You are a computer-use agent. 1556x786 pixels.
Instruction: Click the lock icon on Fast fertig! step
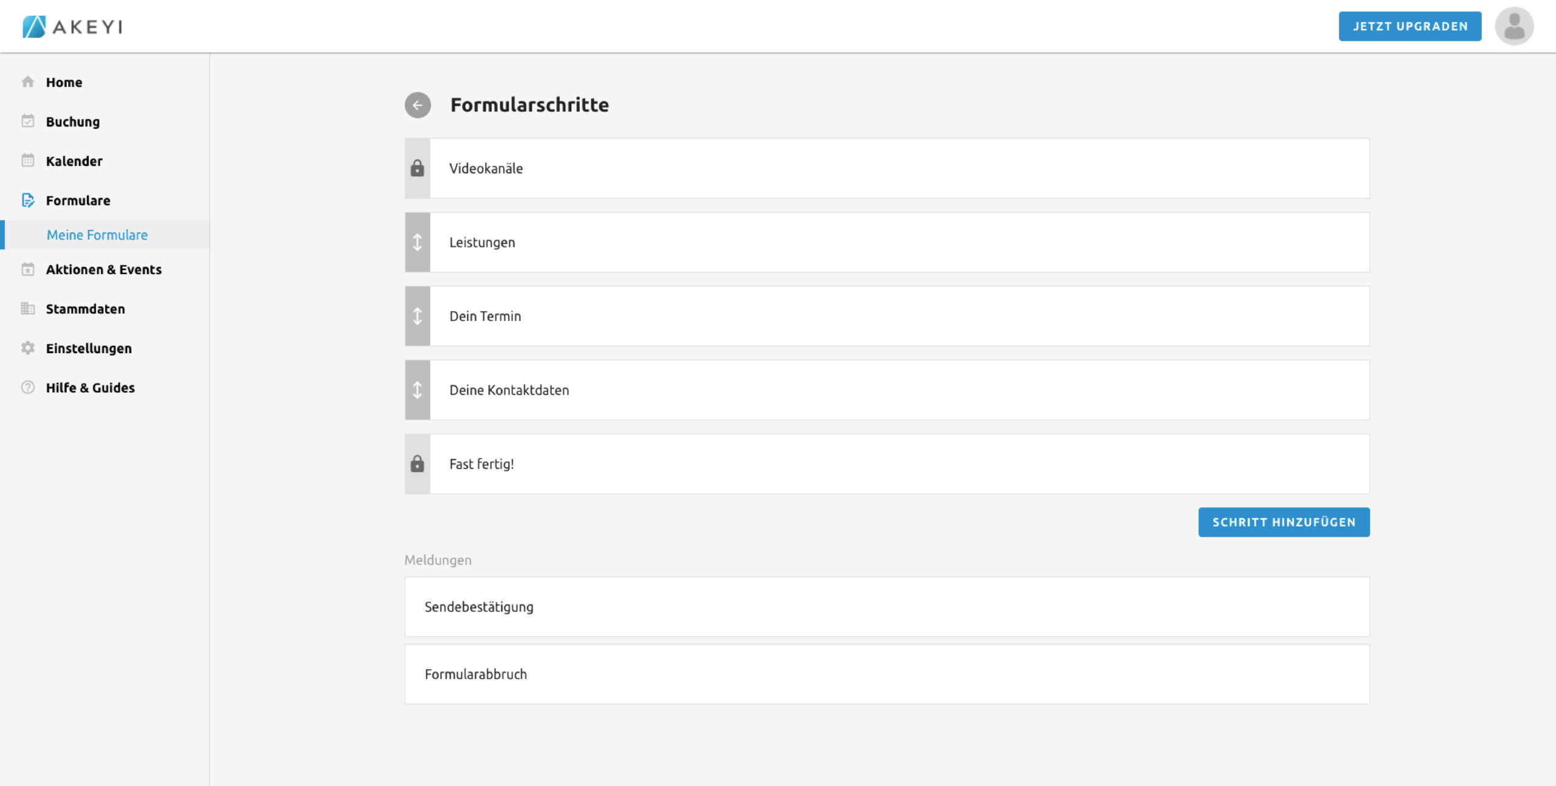point(418,464)
